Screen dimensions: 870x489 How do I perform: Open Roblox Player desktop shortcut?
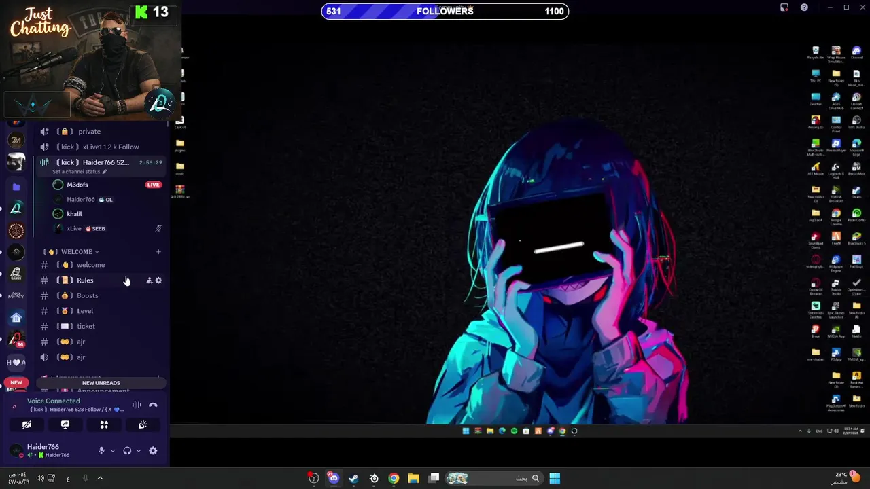[x=836, y=146]
